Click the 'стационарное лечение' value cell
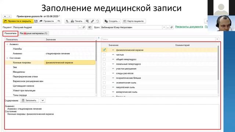This screenshot has width=235, height=132. point(70,54)
